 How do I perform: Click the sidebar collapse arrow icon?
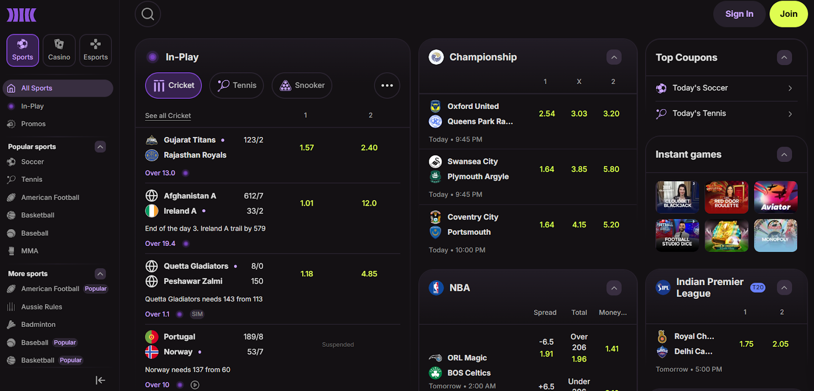pos(100,380)
